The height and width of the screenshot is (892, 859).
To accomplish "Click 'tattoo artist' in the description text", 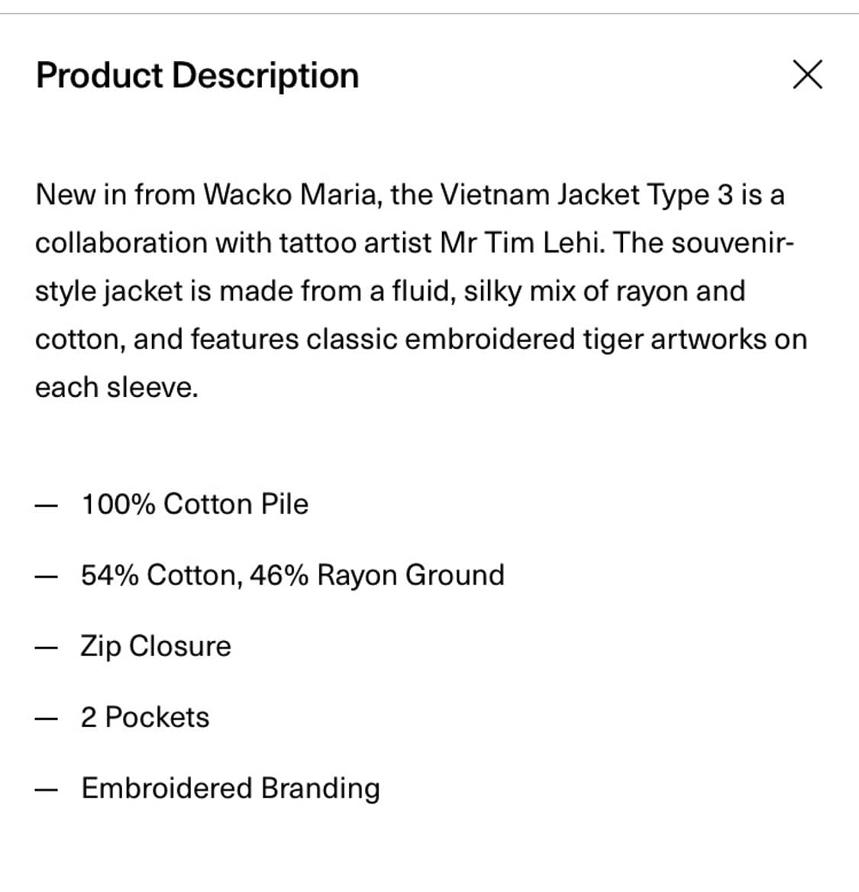I will coord(355,243).
